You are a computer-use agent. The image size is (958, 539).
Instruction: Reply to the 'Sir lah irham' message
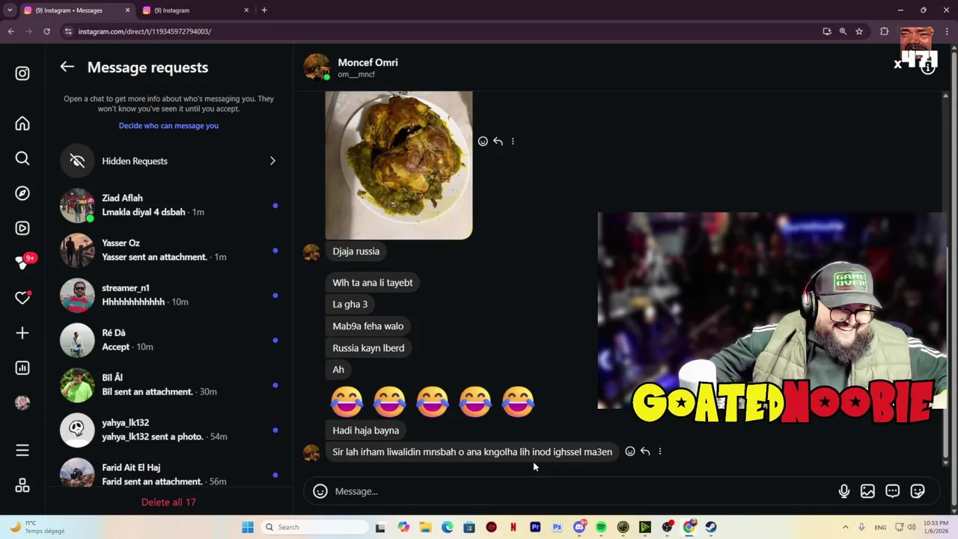point(645,451)
